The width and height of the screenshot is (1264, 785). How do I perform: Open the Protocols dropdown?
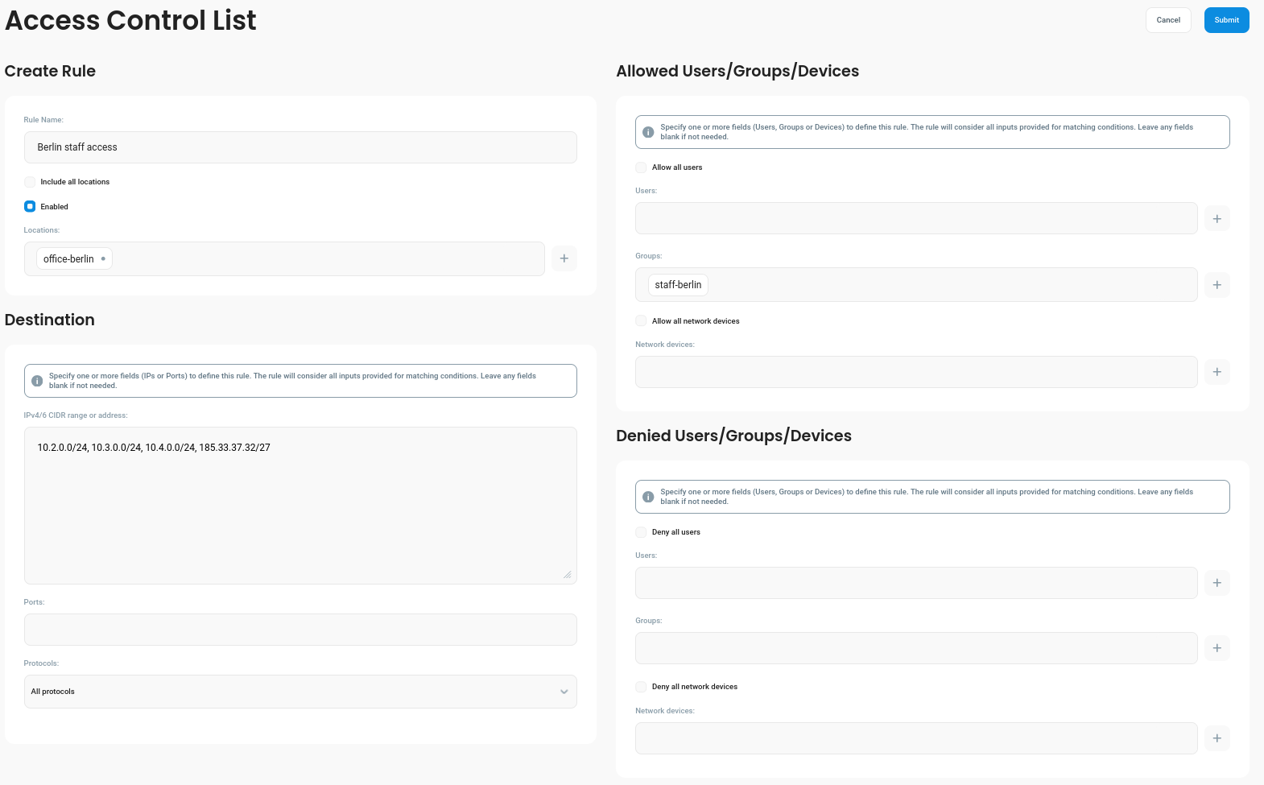click(x=300, y=692)
